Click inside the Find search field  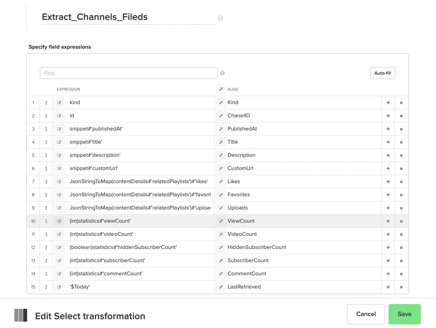128,73
